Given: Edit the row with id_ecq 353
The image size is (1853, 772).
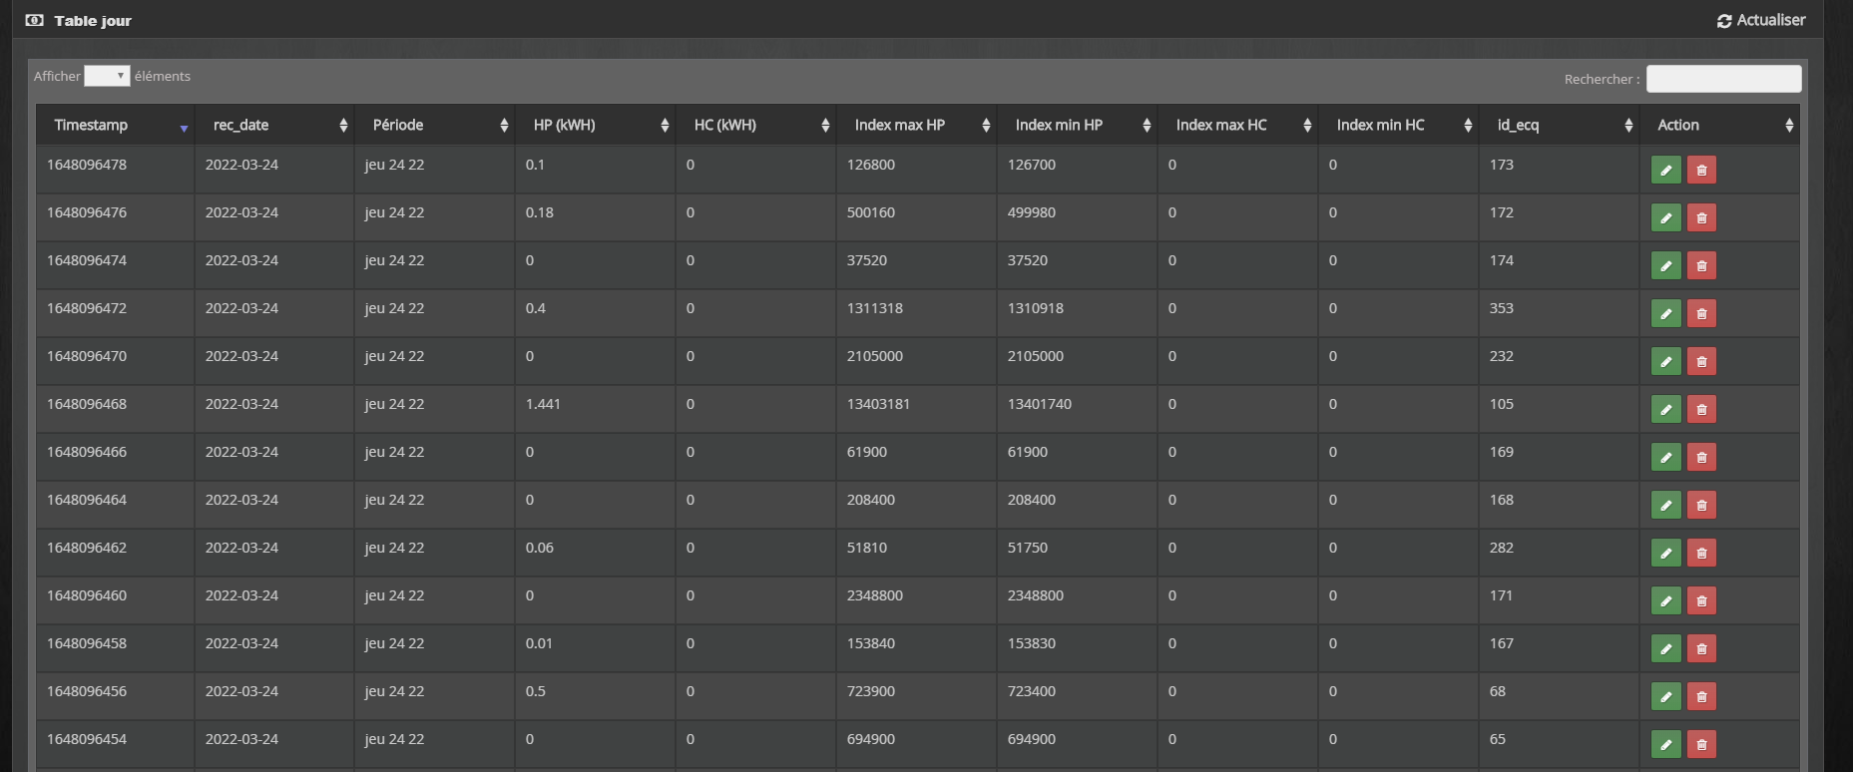Looking at the screenshot, I should [1666, 313].
